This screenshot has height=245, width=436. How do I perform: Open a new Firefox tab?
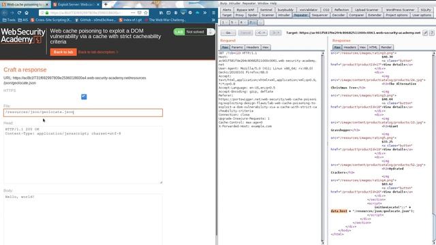pyautogui.click(x=106, y=5)
